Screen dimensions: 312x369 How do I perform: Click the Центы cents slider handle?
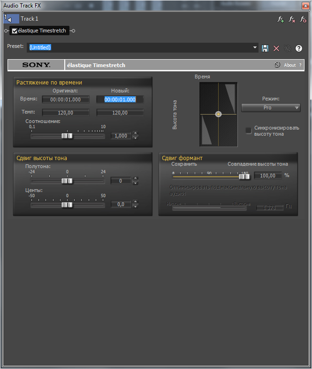pos(67,205)
